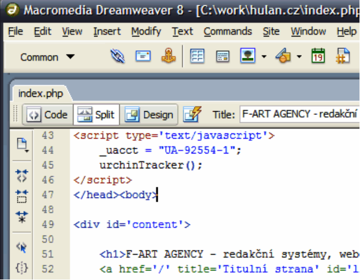
Task: Open the File menu
Action: point(15,31)
